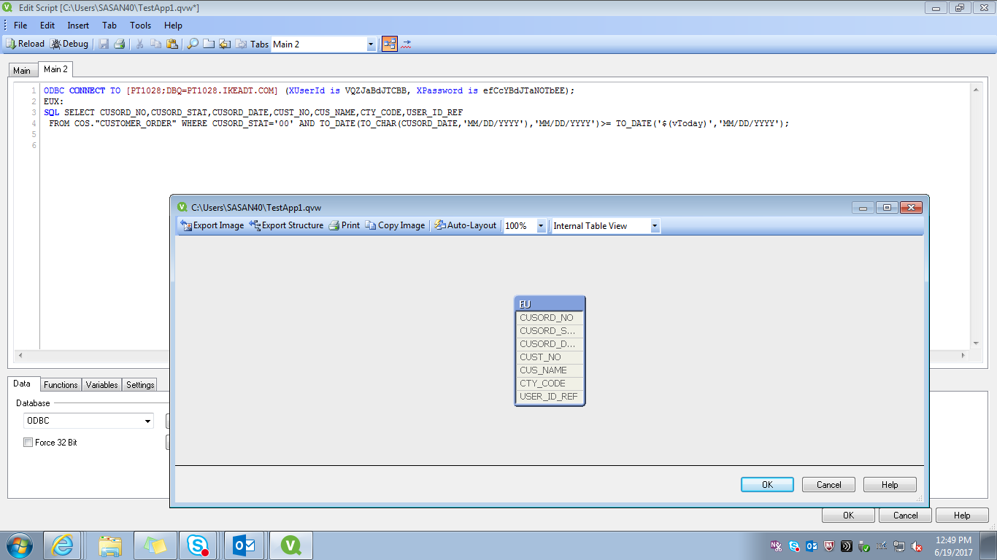This screenshot has width=997, height=560.
Task: Cut selection with the scissors icon
Action: tap(140, 44)
